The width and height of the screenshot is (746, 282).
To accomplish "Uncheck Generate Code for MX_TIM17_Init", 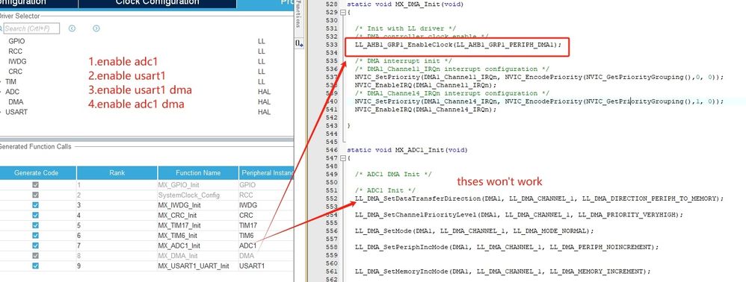I will [35, 225].
